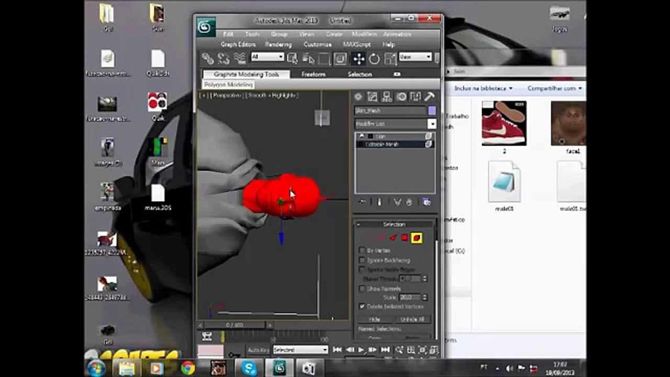The image size is (670, 377).
Task: Enable the Ignore Backfacing checkbox
Action: tap(362, 260)
